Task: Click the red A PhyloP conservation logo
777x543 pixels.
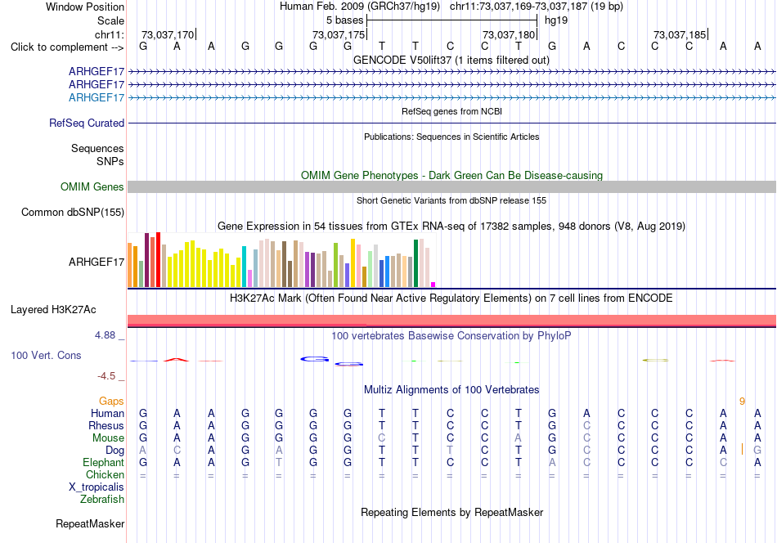Action: click(x=177, y=360)
